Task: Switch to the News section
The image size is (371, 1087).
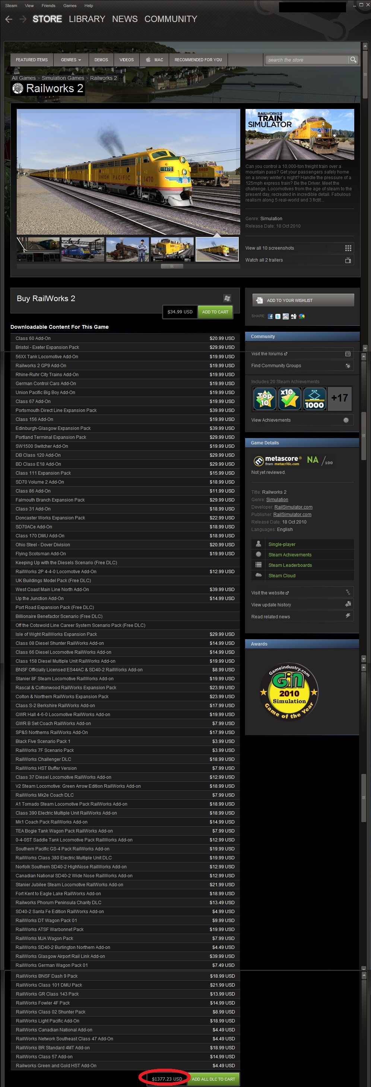Action: click(125, 19)
